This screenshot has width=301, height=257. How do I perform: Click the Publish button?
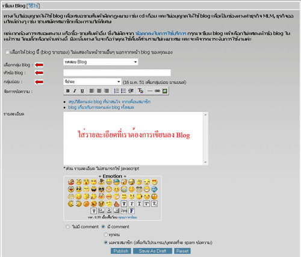121,251
